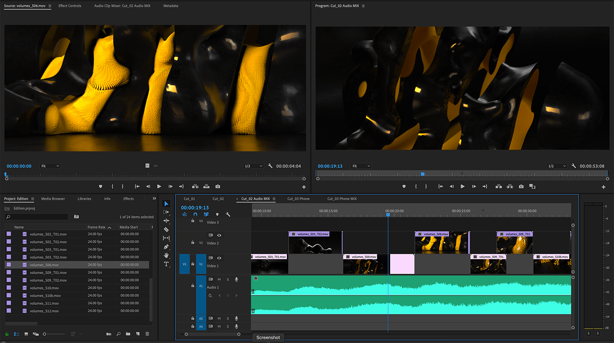The image size is (614, 343).
Task: Select the Razor tool in the toolbar
Action: tap(166, 229)
